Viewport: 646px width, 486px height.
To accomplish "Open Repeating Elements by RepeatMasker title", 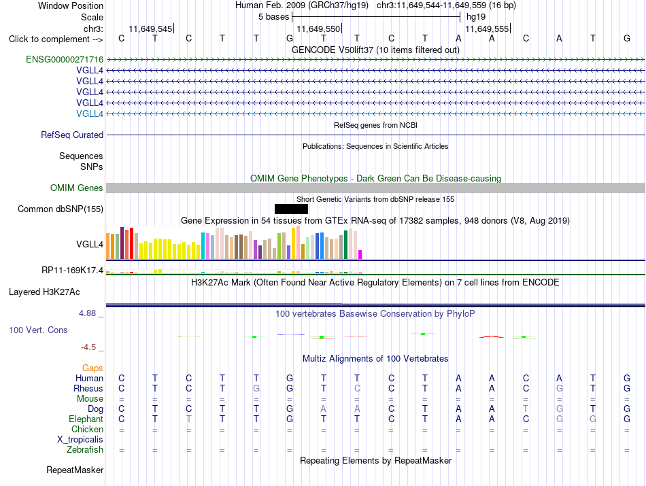I will [375, 460].
